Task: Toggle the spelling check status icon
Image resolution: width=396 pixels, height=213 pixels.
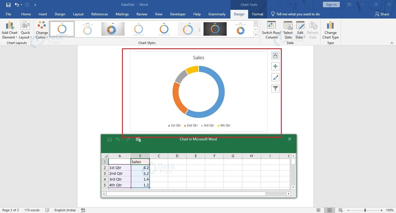Action: tap(47, 210)
